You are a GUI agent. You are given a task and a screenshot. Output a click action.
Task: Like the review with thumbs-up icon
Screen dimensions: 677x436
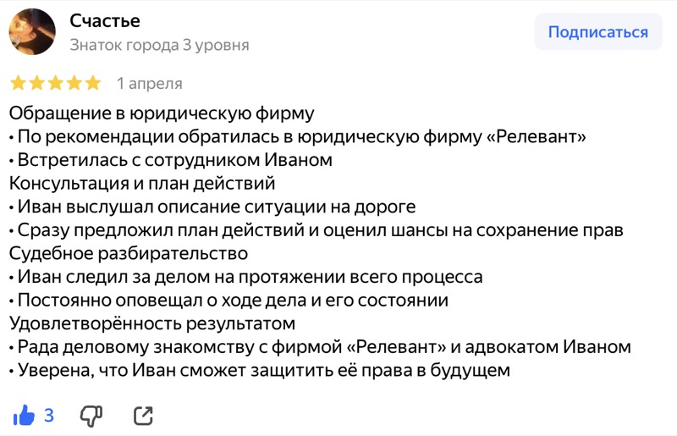24,416
